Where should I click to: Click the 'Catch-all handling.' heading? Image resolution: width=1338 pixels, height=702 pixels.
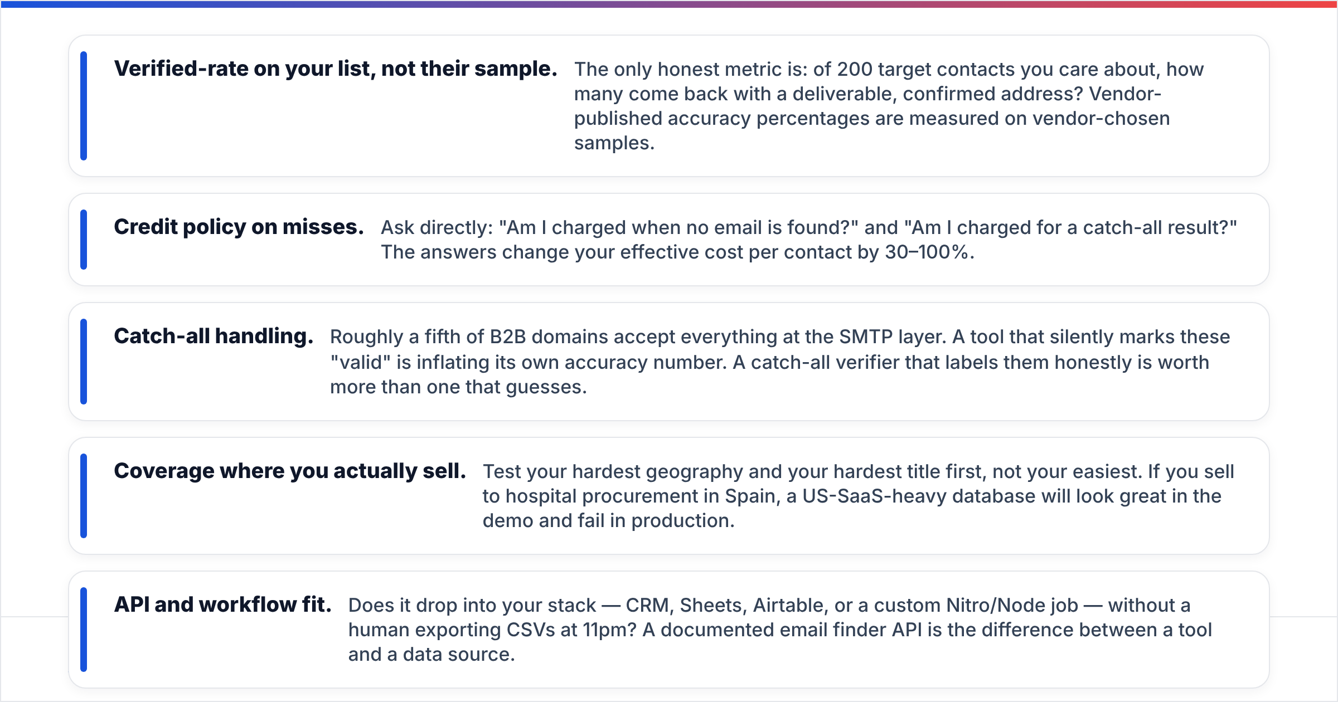(x=214, y=336)
